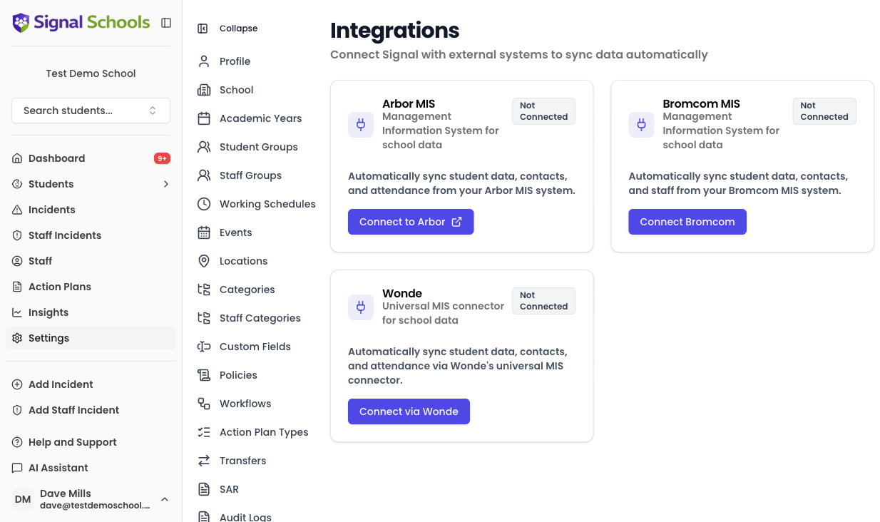Open Audit Logs settings
This screenshot has height=522, width=880.
[x=245, y=517]
